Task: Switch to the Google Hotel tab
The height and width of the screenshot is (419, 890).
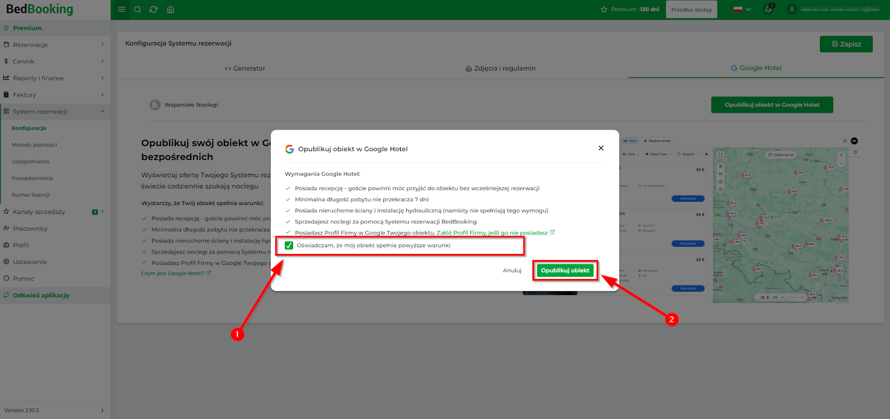Action: click(756, 68)
